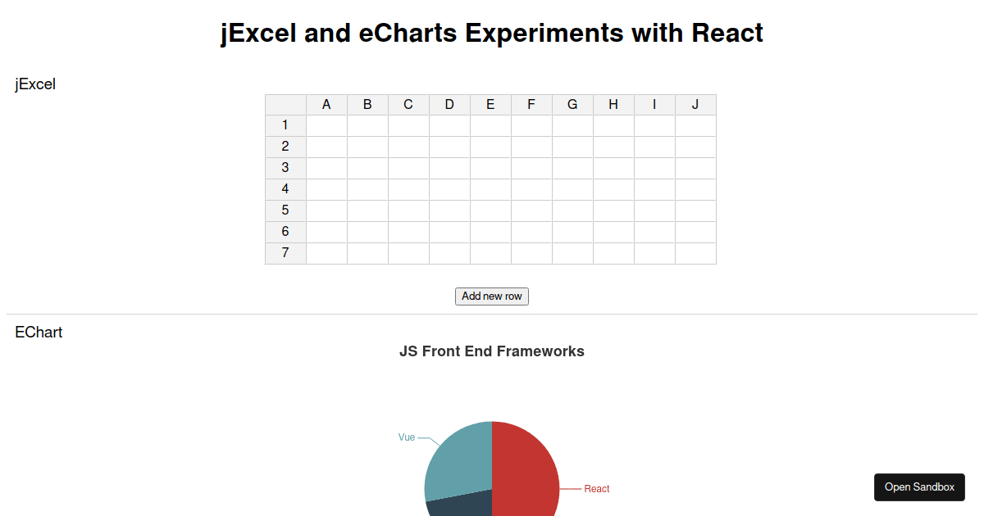984x516 pixels.
Task: Click the EChart section heading
Action: [x=39, y=332]
